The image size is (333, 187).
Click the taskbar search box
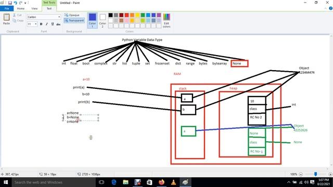point(54,182)
